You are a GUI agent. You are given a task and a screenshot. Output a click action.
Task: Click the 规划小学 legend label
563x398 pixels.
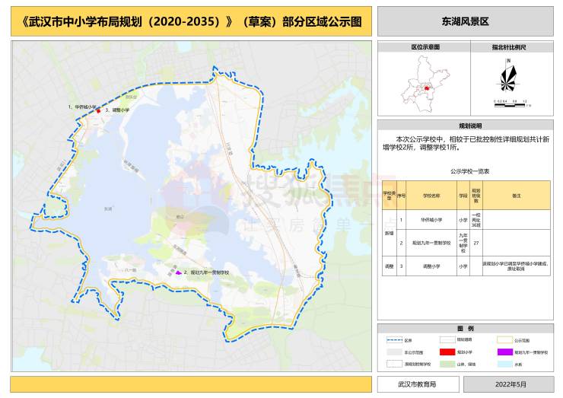(465, 352)
